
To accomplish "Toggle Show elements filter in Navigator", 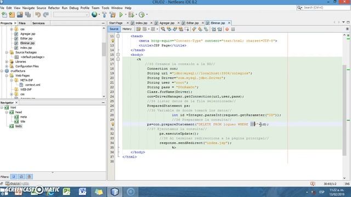I will click(14, 177).
